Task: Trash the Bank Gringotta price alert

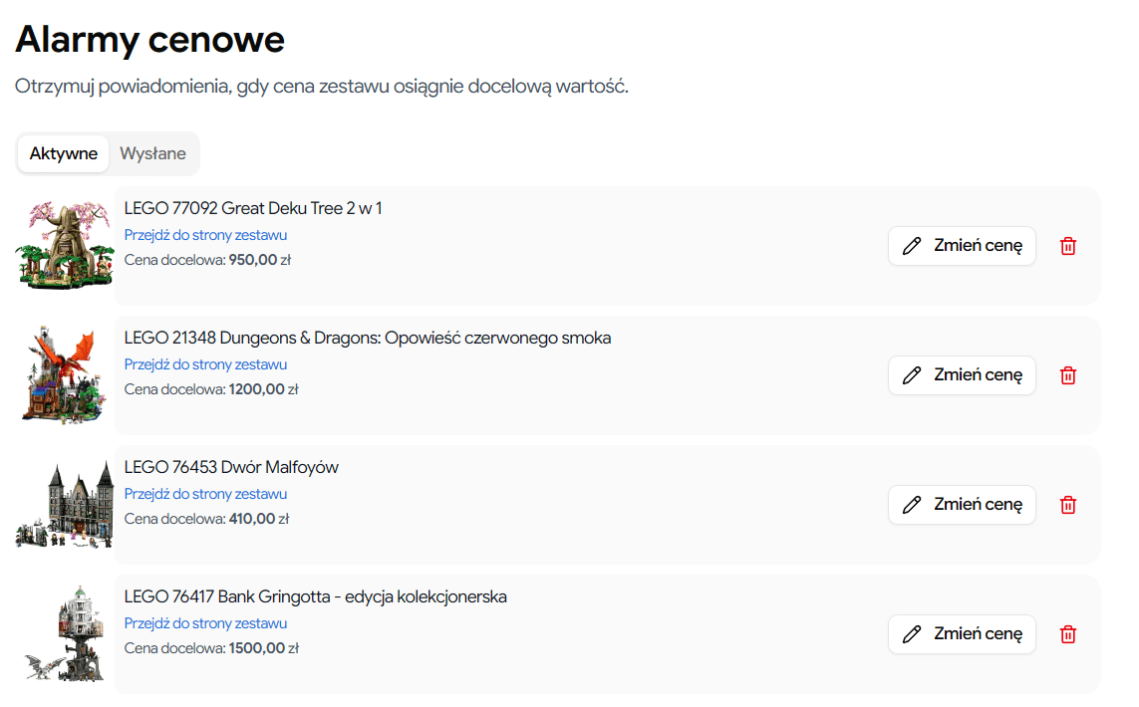Action: (1068, 634)
